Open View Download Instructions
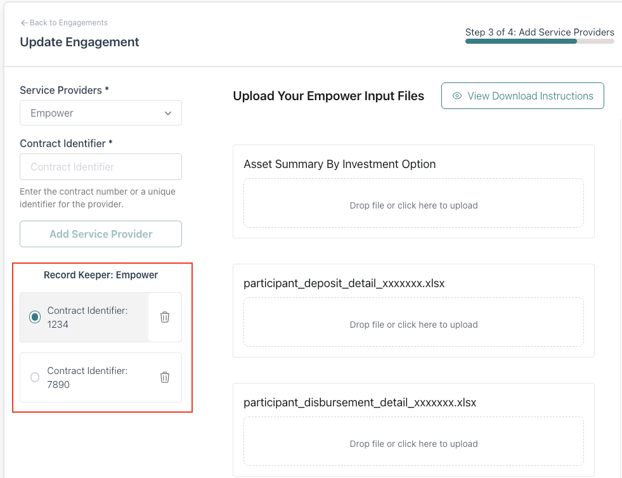 click(522, 96)
